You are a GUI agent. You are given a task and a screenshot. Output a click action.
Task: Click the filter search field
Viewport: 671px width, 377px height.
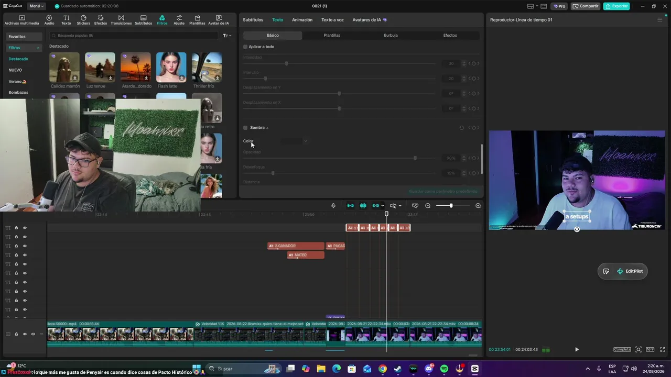[x=134, y=36]
